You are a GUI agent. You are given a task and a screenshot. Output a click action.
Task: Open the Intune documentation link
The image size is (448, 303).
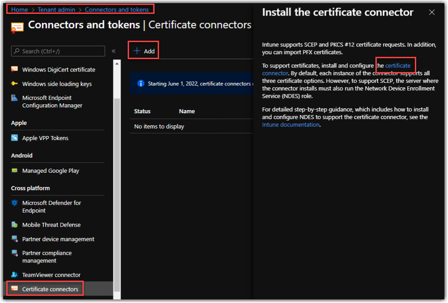pyautogui.click(x=291, y=125)
